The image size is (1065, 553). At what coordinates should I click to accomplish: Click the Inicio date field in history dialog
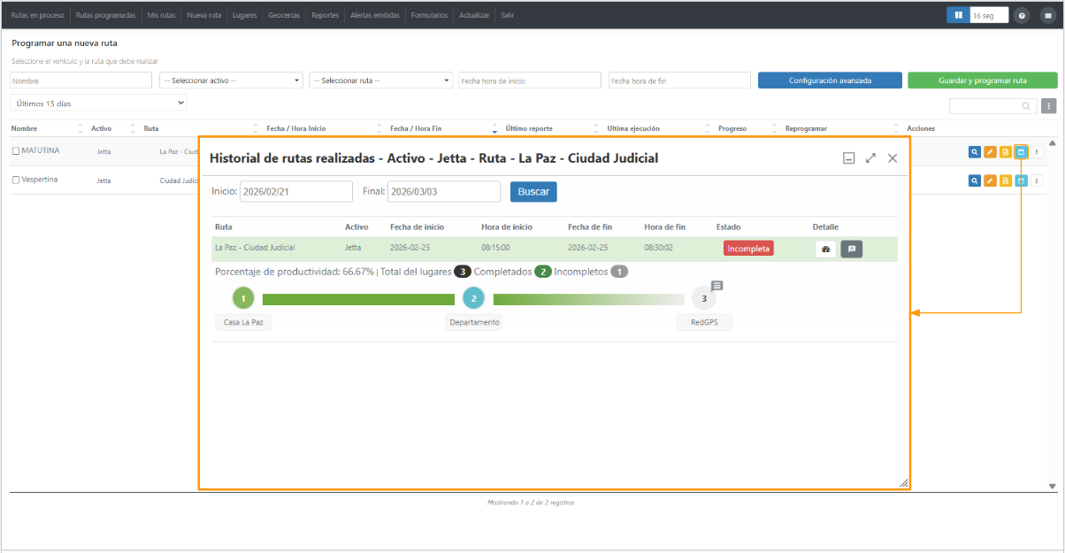(296, 191)
